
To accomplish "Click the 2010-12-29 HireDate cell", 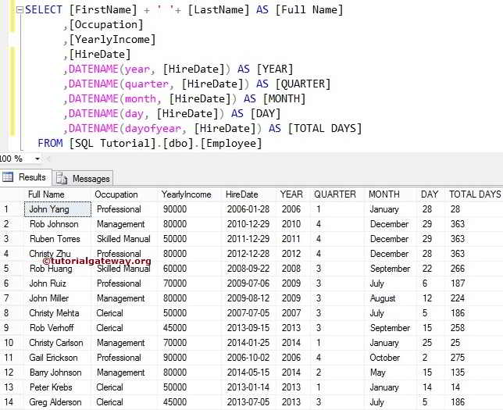I will click(x=248, y=224).
